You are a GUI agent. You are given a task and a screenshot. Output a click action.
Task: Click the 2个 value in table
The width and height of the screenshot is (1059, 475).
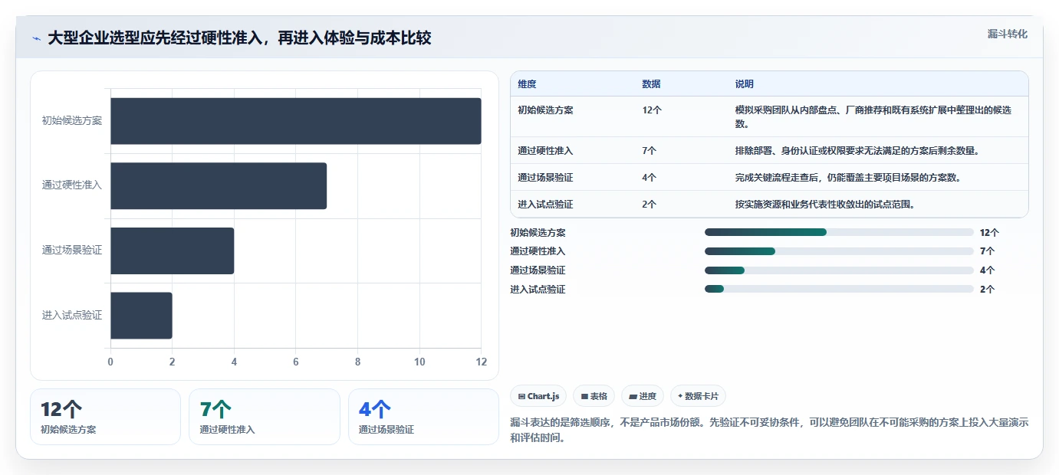650,205
